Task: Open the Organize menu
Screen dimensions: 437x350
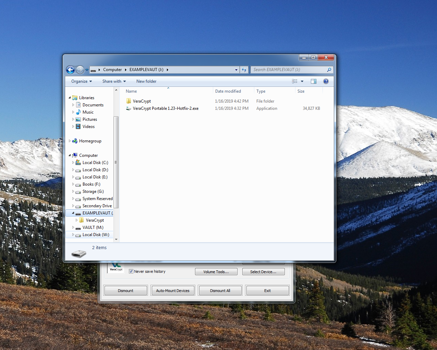Action: [82, 81]
